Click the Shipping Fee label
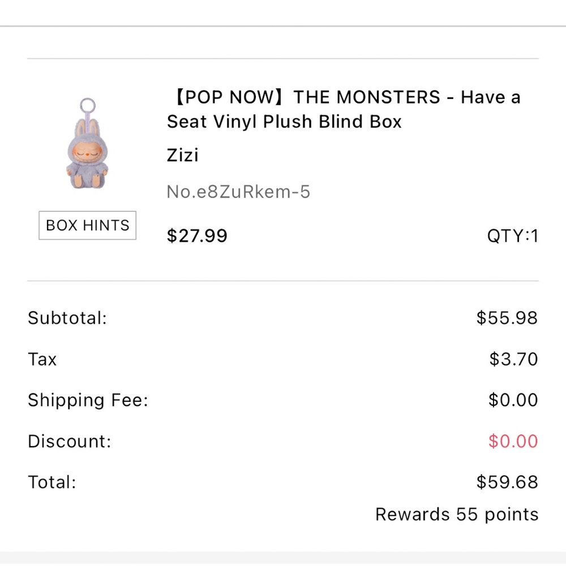The image size is (566, 566). pos(87,400)
